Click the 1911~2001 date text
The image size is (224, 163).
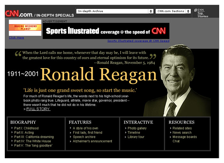click(x=23, y=74)
